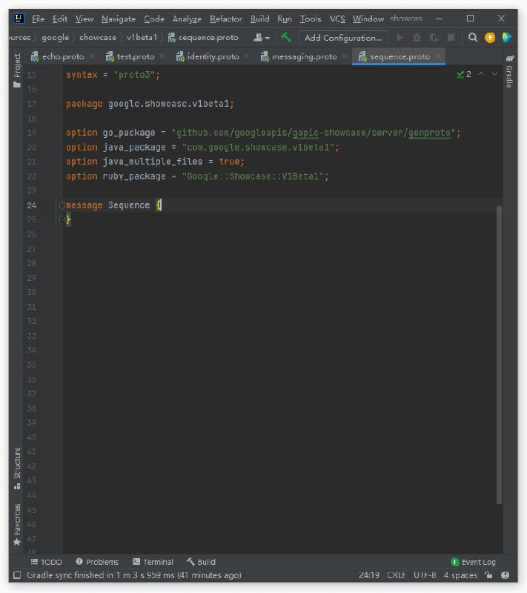Open the Analyze menu

[187, 19]
